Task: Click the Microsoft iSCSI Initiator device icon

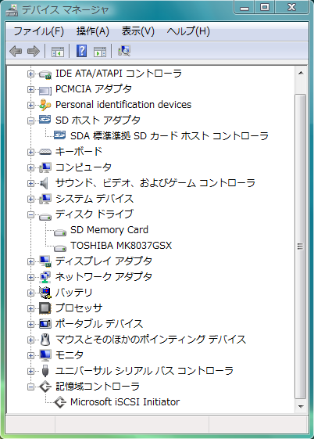Action: 60,402
